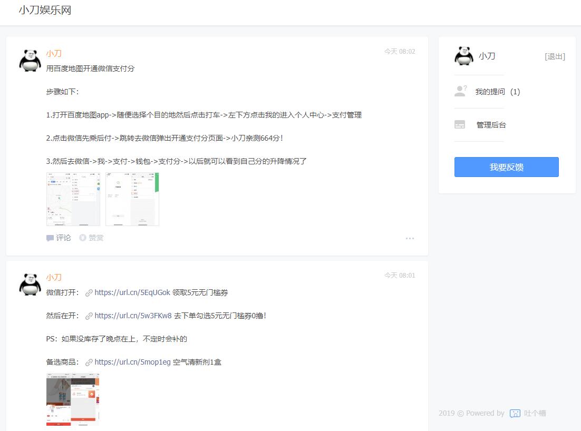Click the 我的提问 person question icon

(461, 91)
